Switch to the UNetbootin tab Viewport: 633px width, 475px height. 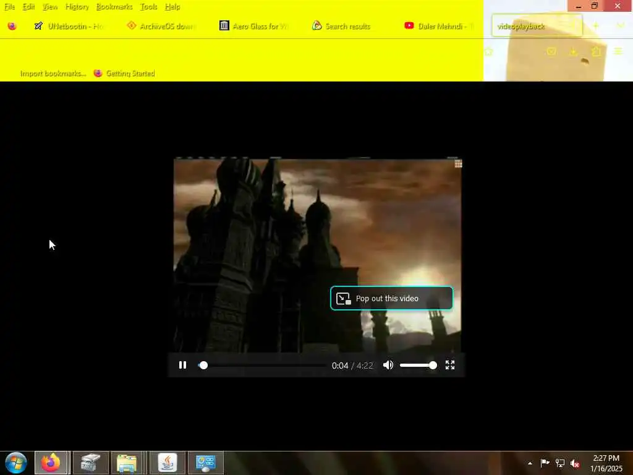point(69,26)
